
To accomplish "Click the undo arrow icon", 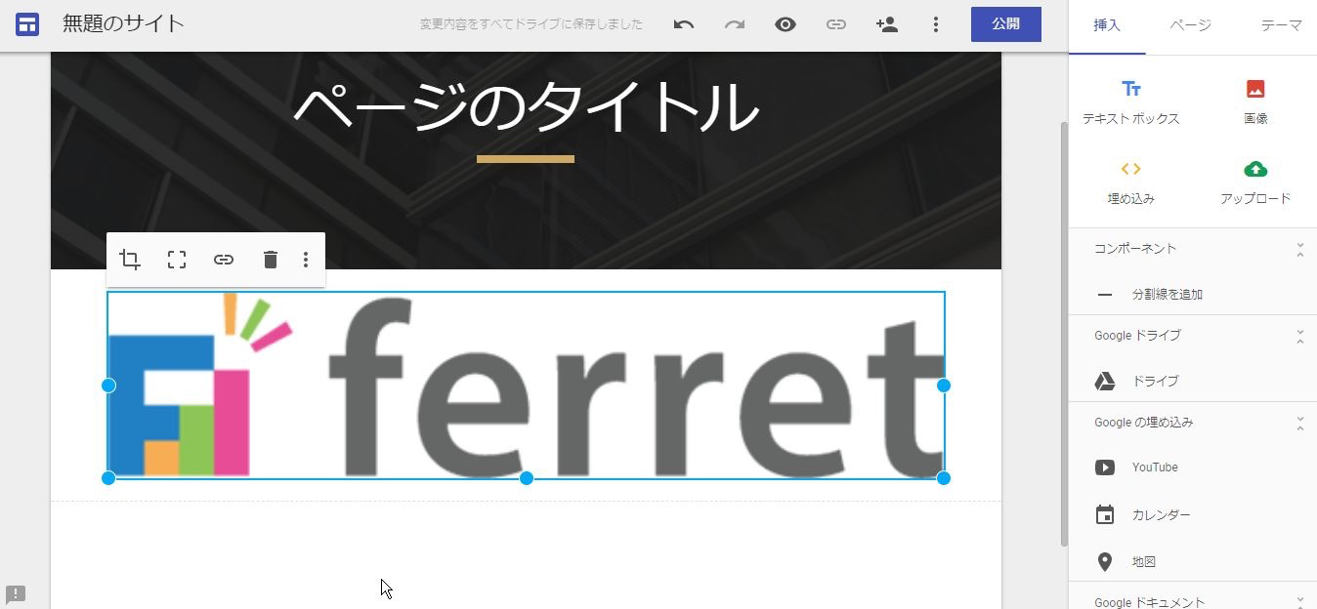I will 683,24.
